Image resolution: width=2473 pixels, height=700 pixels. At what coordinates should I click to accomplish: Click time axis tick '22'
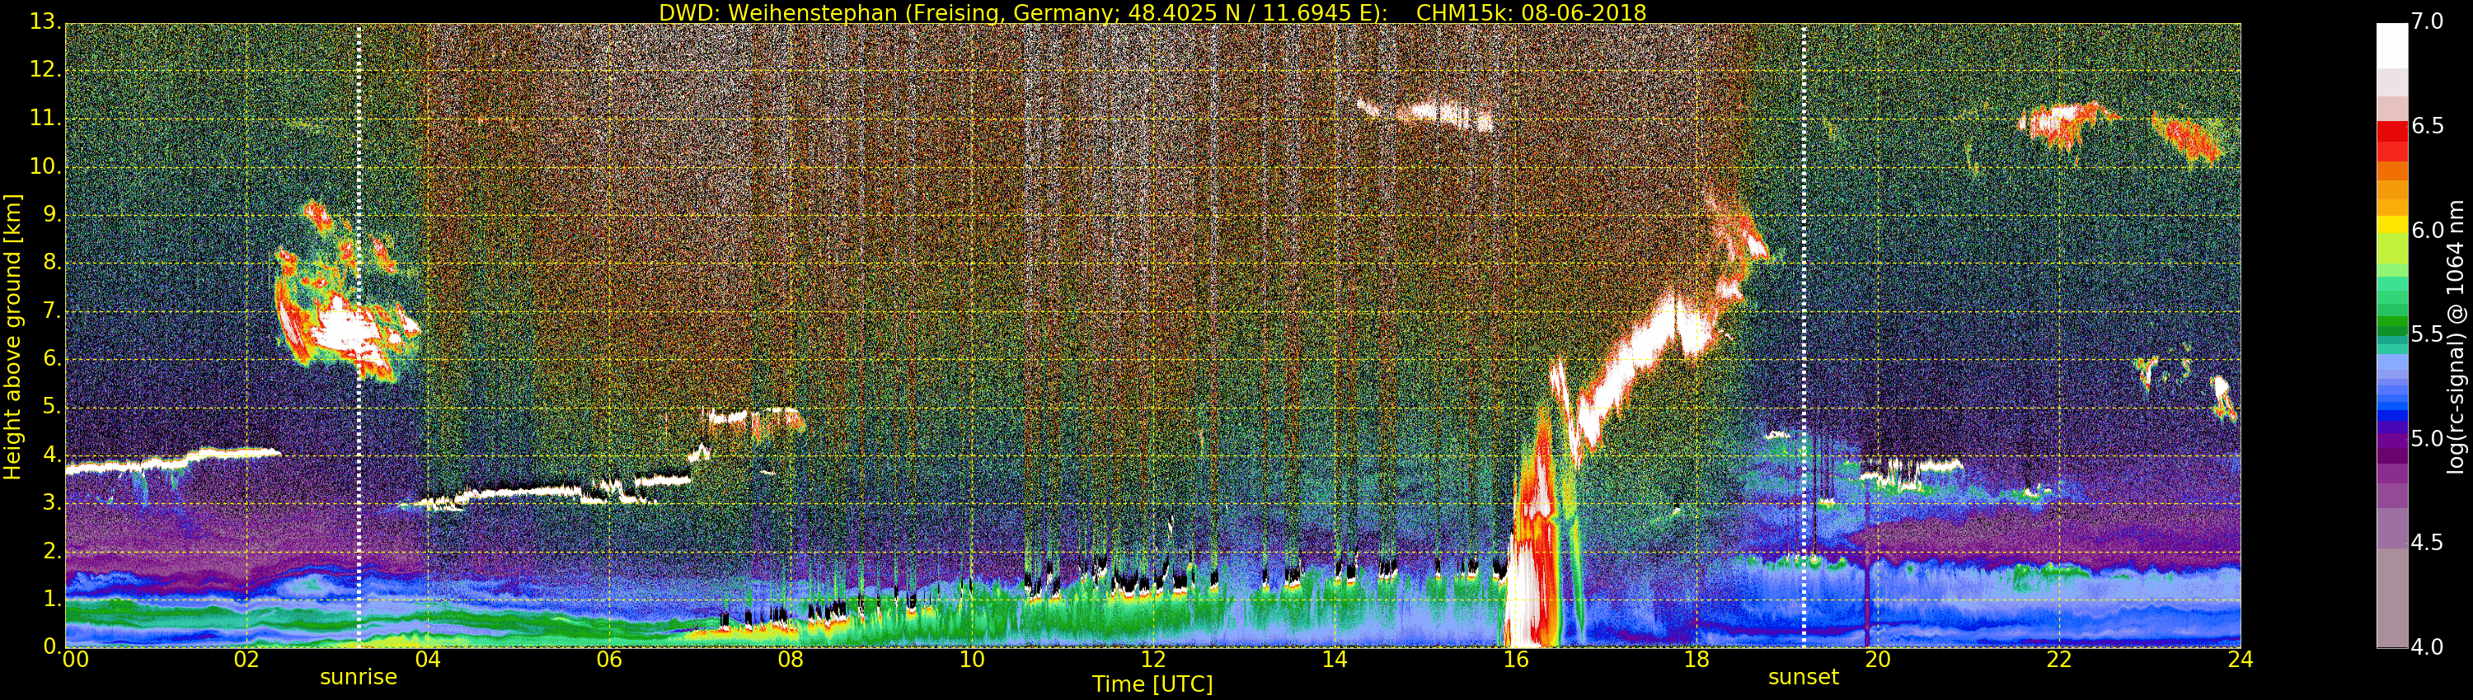(x=2059, y=660)
